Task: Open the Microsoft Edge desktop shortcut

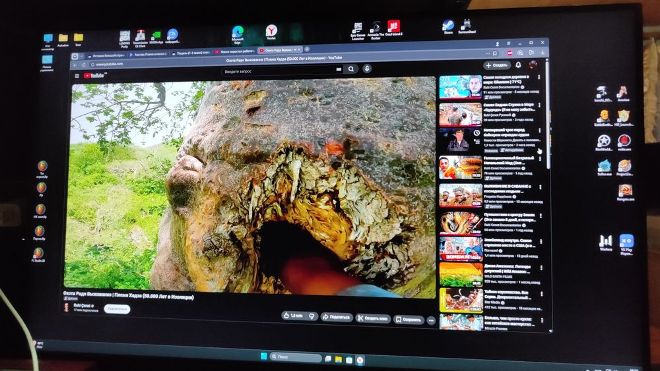Action: tap(238, 34)
